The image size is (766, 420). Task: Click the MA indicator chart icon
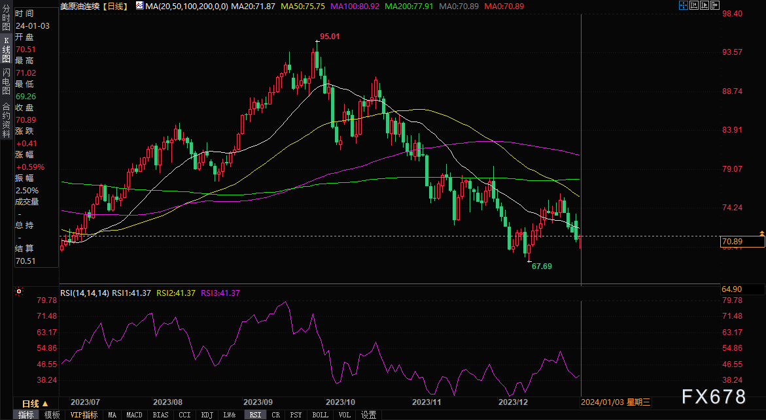(x=140, y=7)
